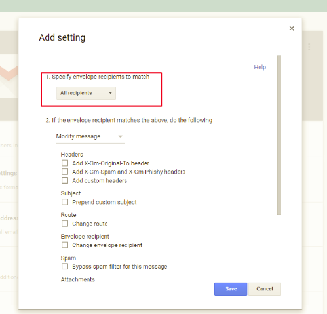Close the Add setting dialog
The image size is (327, 314).
(292, 28)
